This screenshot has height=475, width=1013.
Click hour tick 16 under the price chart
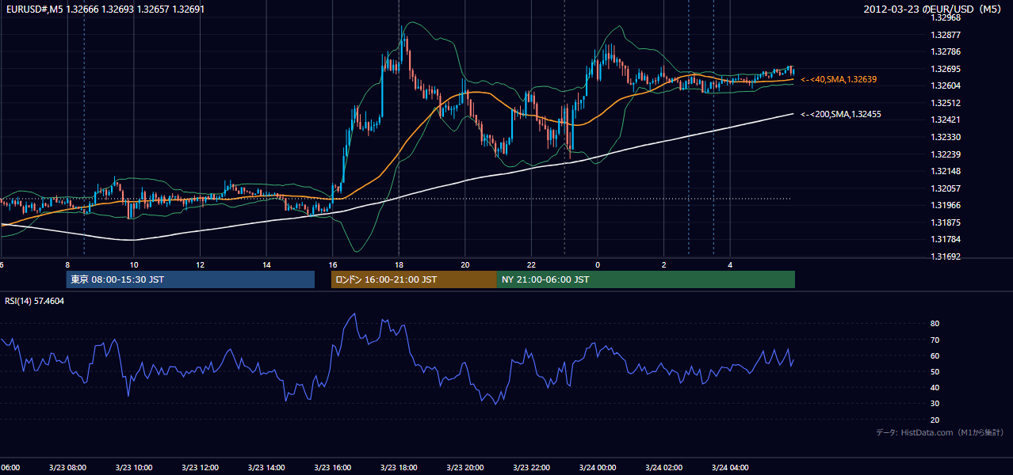click(332, 265)
